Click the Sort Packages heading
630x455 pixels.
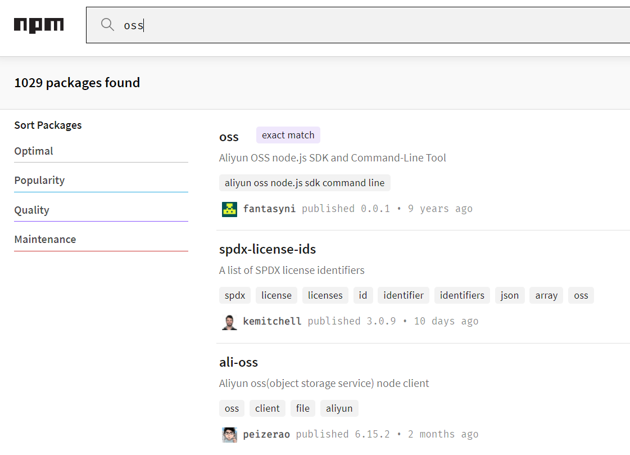tap(48, 125)
